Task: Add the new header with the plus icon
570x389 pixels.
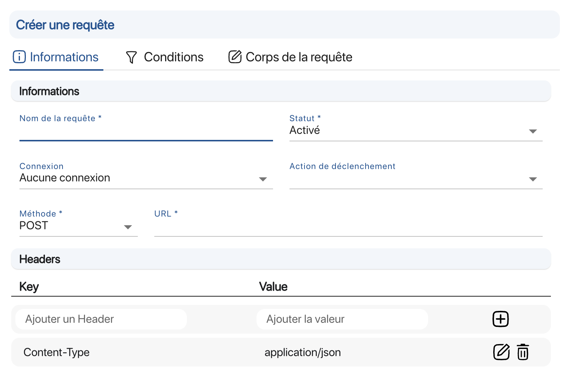Action: click(x=500, y=319)
